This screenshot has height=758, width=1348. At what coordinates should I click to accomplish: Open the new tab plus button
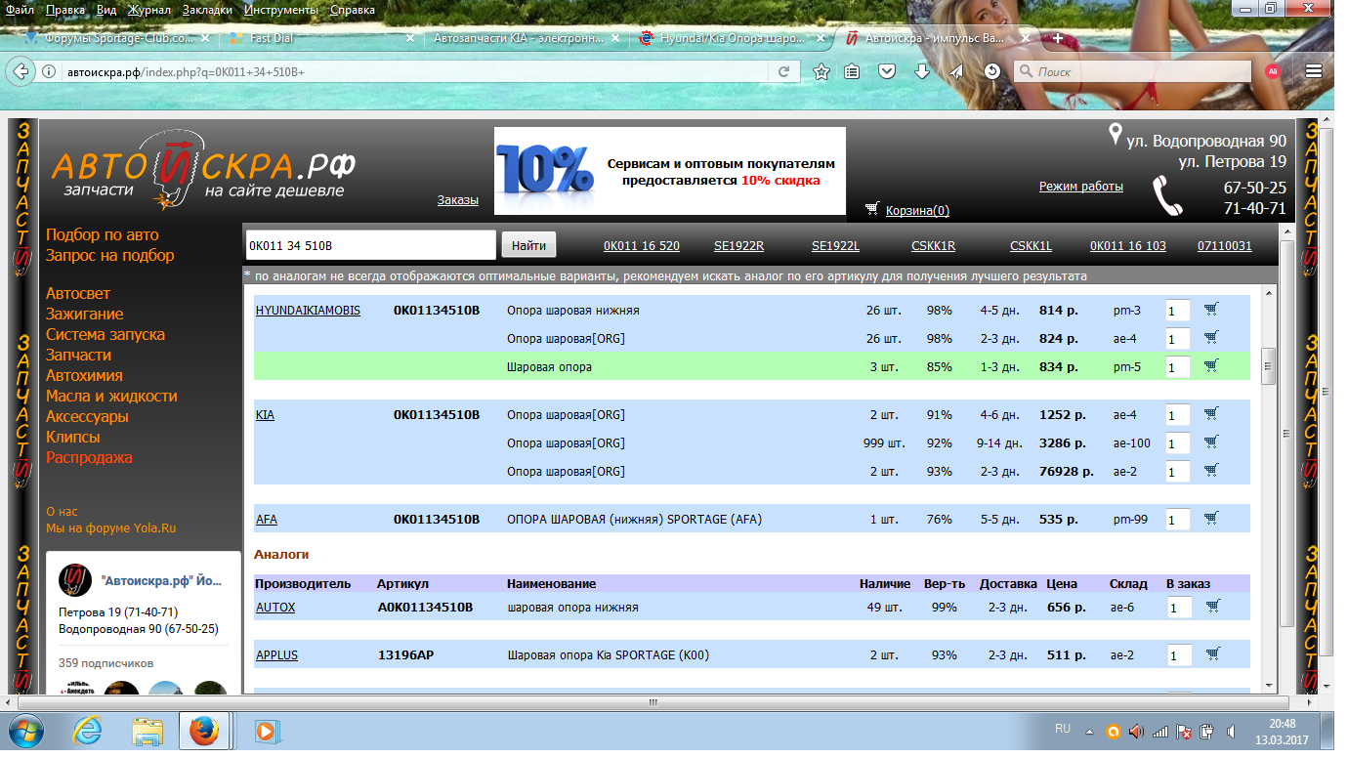[1058, 39]
